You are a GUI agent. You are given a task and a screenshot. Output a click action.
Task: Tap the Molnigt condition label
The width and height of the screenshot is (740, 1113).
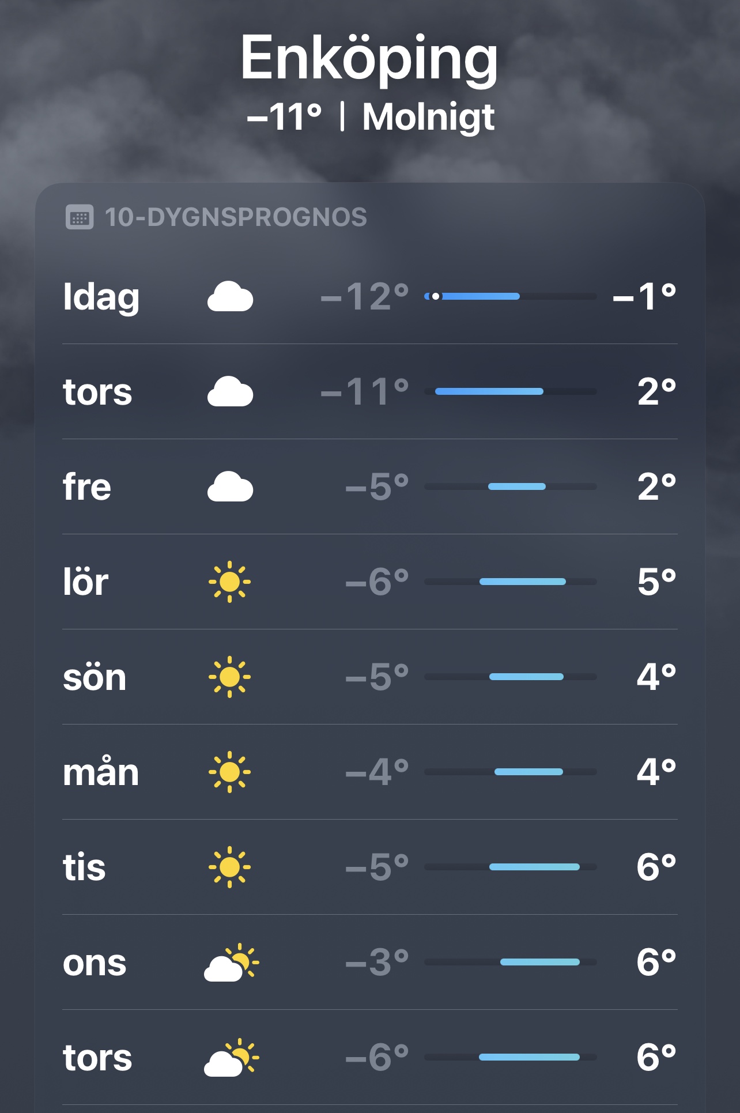tap(428, 117)
